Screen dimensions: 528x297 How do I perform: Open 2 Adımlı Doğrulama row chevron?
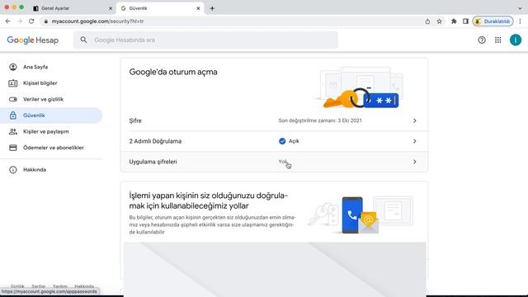(414, 141)
